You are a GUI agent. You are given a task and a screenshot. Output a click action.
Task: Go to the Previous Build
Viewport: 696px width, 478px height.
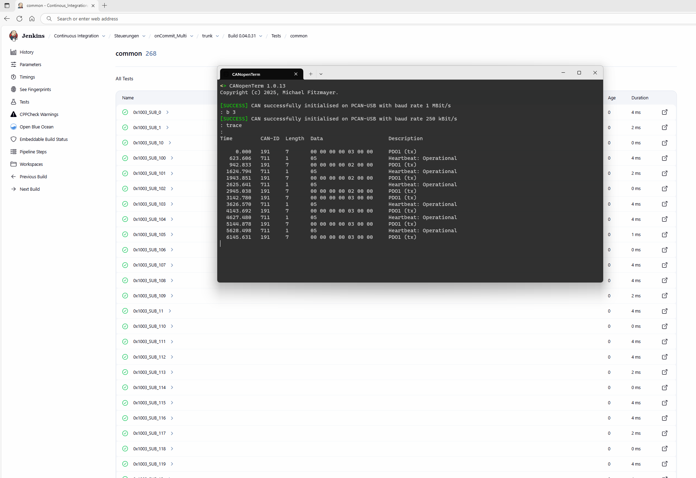[x=33, y=177]
